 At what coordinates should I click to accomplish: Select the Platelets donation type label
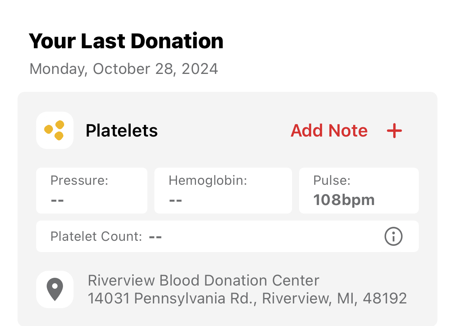click(x=122, y=131)
